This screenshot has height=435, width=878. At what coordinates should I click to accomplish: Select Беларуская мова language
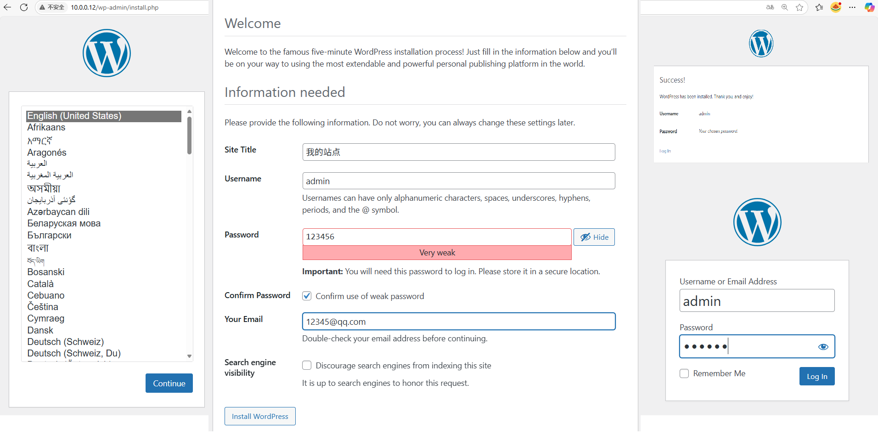[64, 223]
